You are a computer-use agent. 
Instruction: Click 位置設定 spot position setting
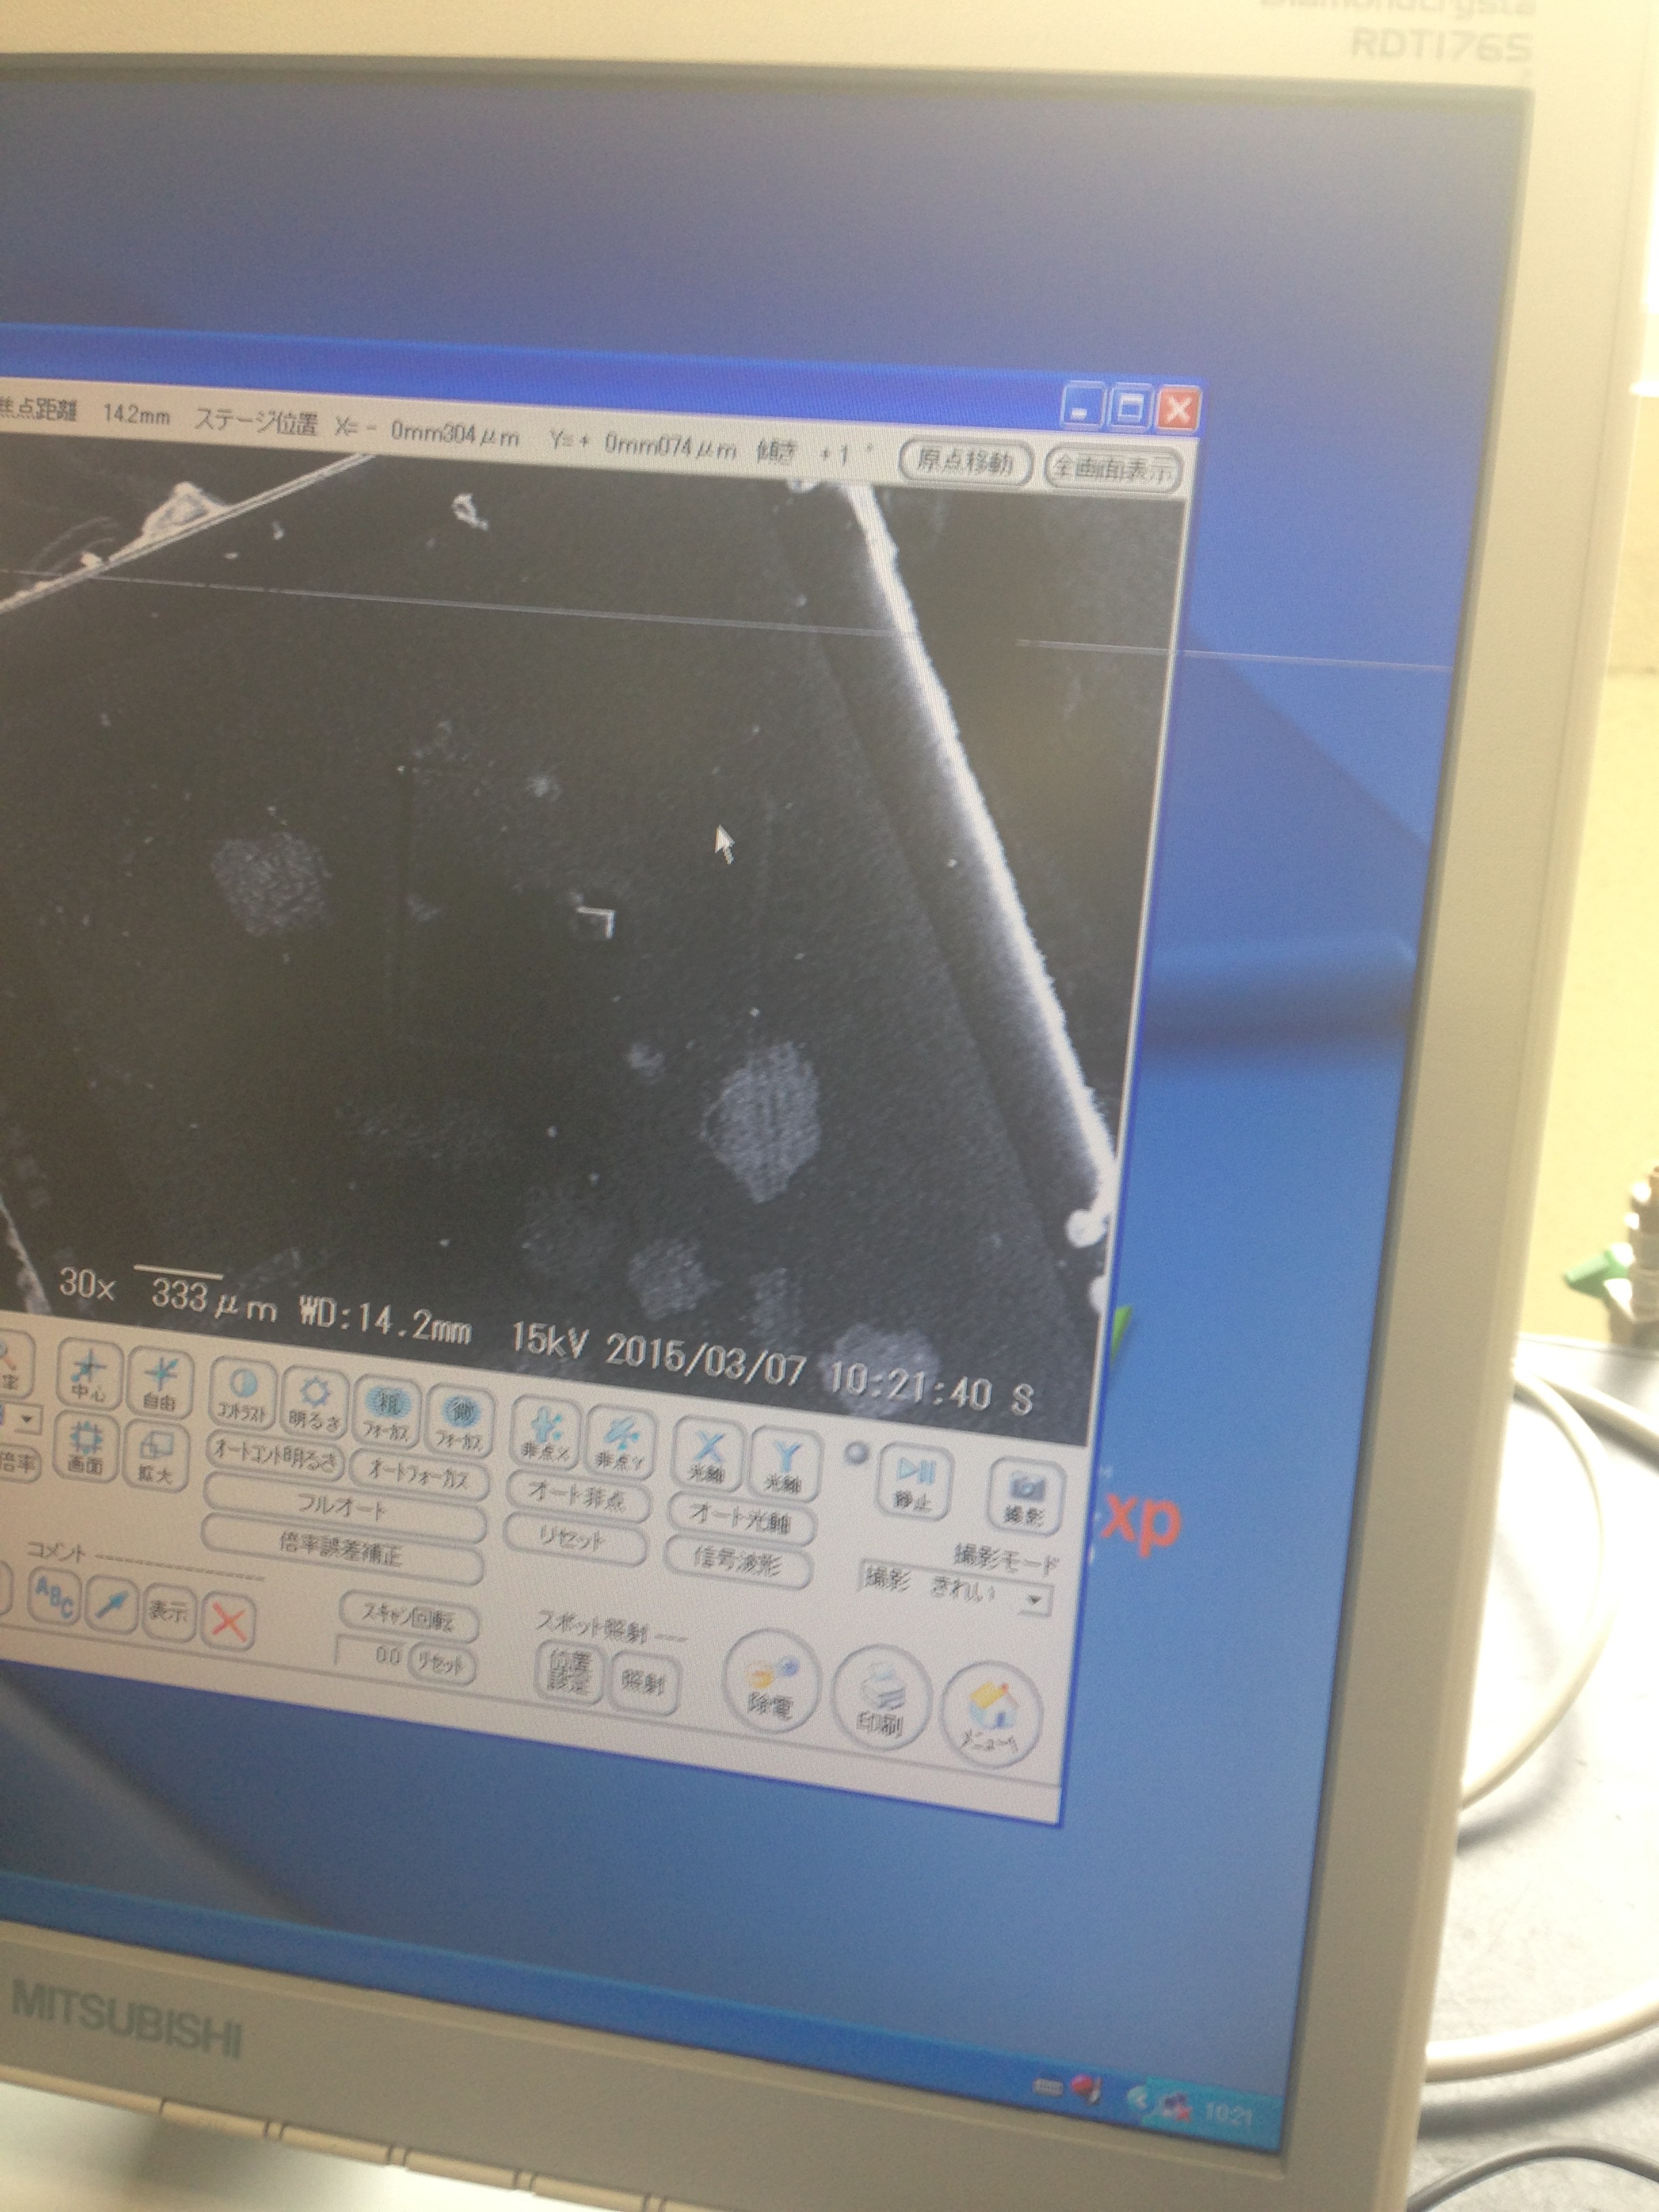[569, 1672]
